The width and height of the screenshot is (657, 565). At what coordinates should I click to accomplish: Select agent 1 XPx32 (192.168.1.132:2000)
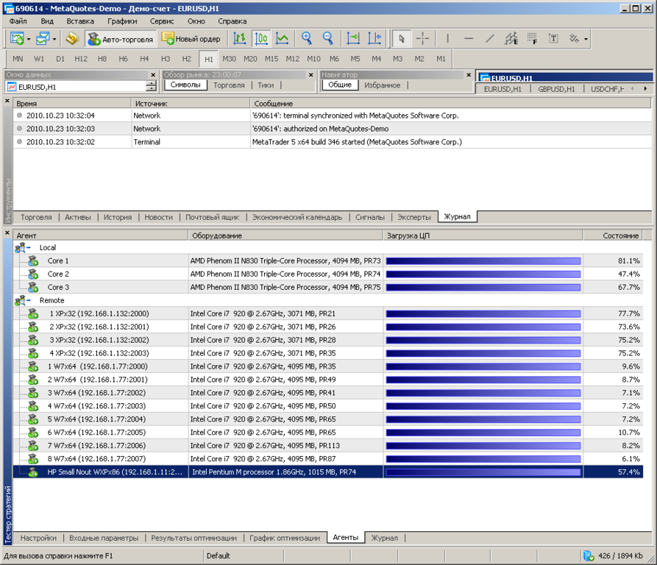pos(328,313)
